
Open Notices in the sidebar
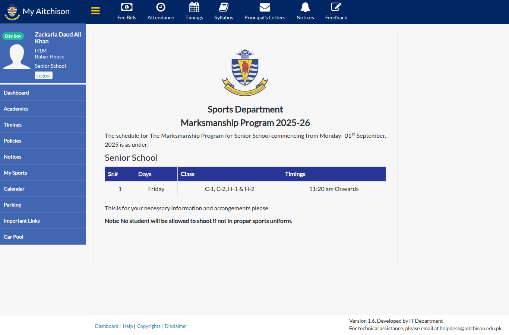click(43, 157)
